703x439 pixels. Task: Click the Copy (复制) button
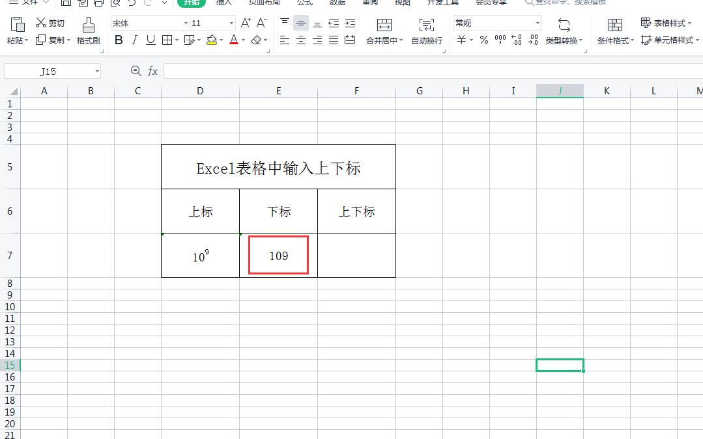pyautogui.click(x=50, y=40)
